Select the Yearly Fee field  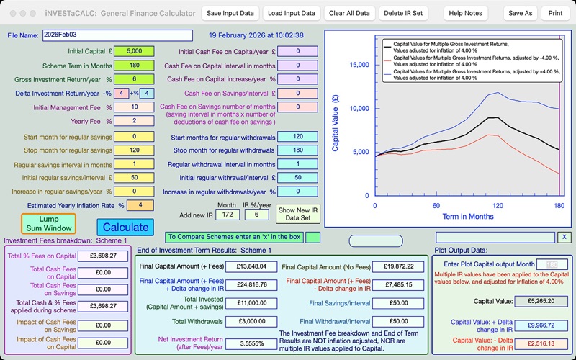pyautogui.click(x=134, y=120)
